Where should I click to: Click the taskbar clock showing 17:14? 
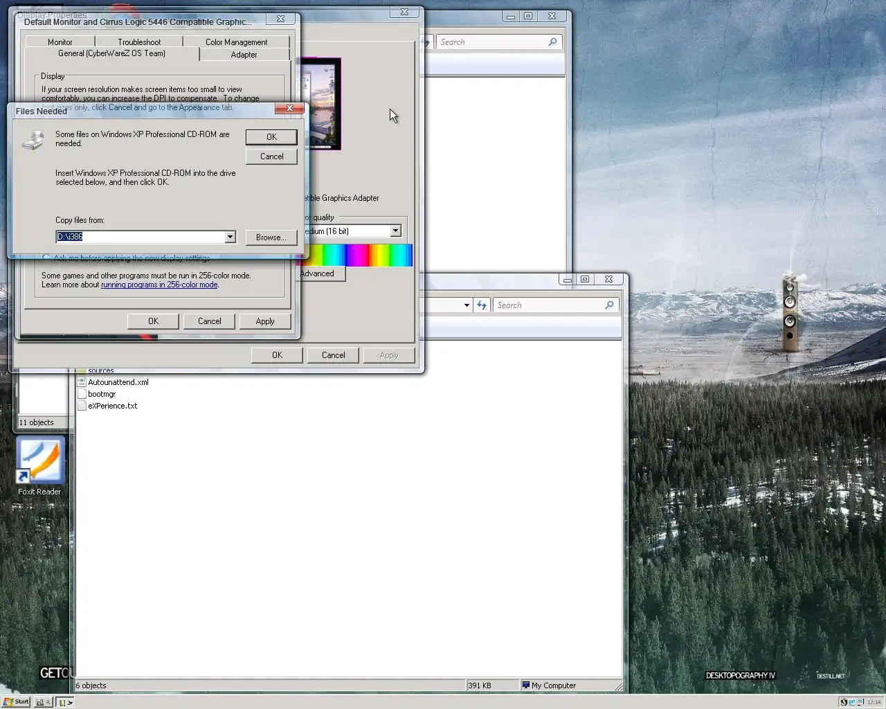[x=874, y=702]
